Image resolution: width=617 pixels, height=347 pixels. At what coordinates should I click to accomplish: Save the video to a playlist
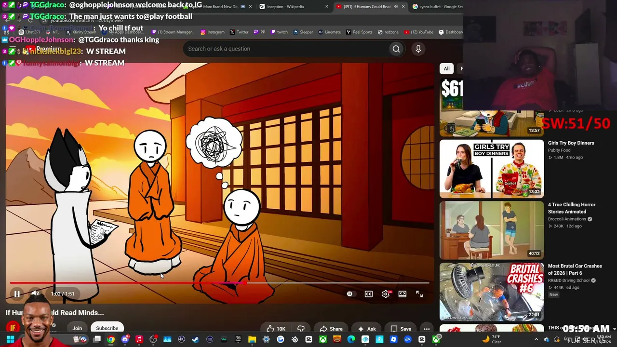[x=401, y=329]
